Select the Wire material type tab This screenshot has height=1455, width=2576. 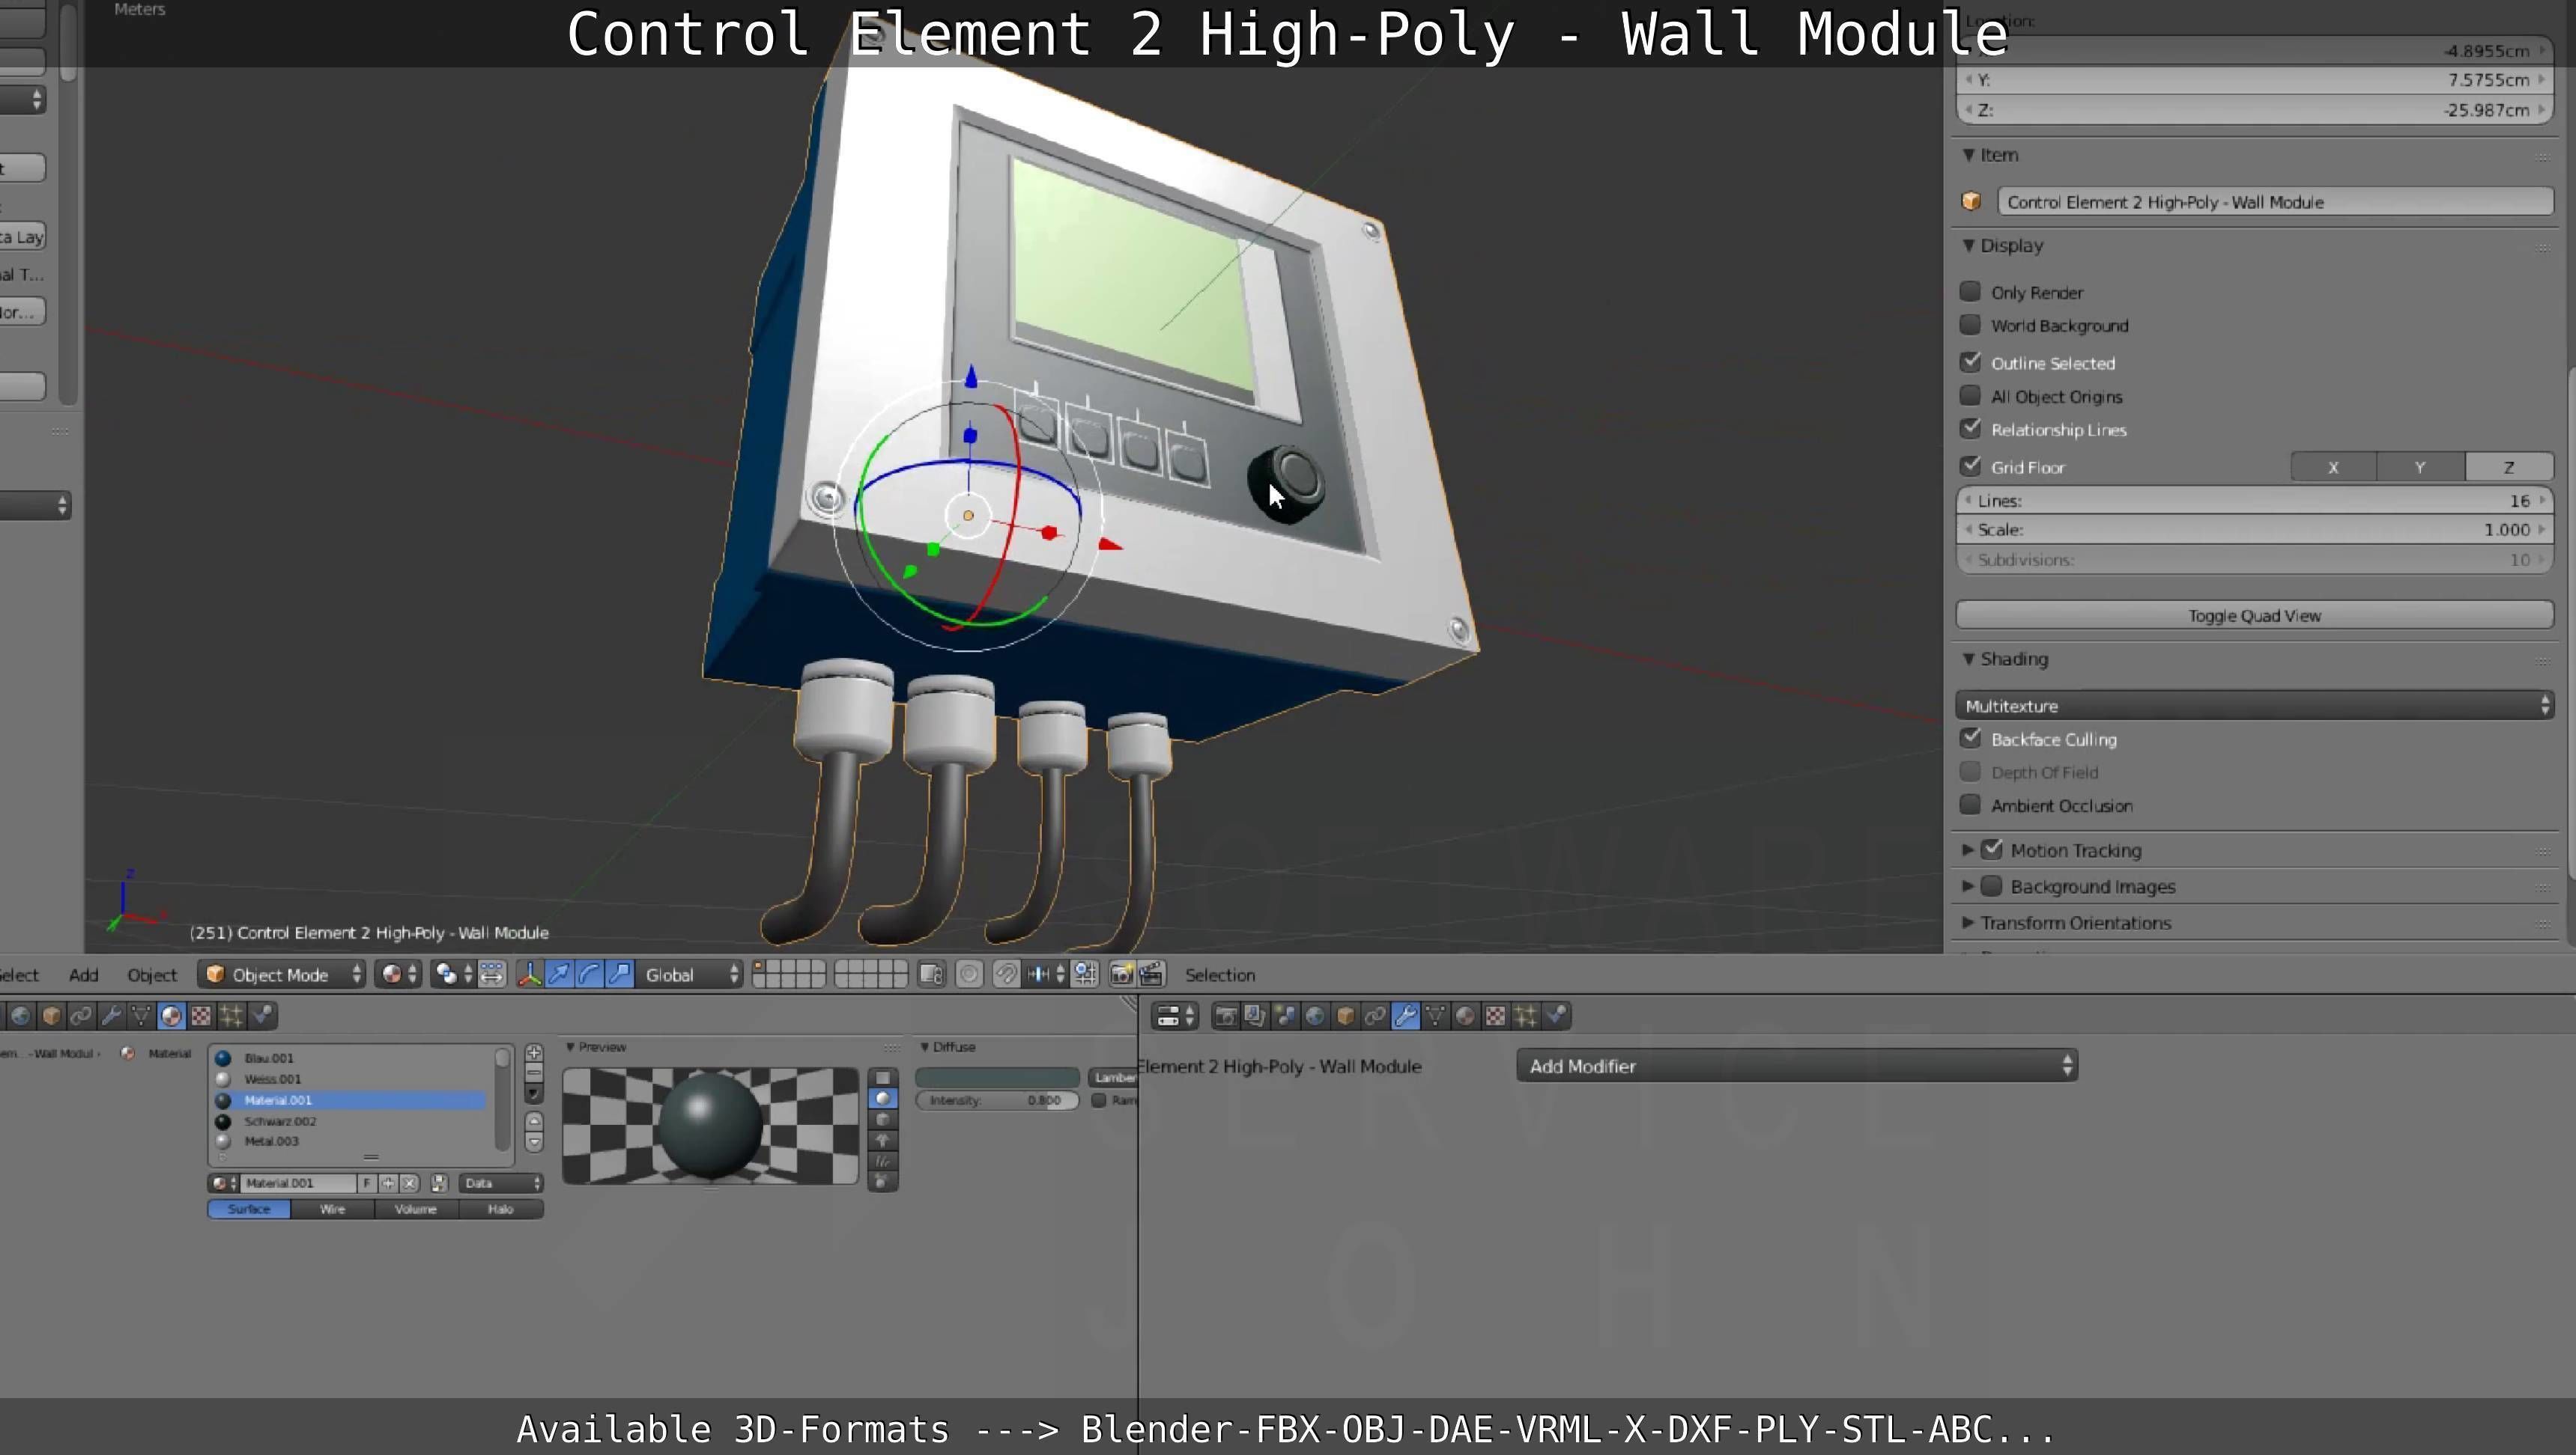coord(333,1210)
